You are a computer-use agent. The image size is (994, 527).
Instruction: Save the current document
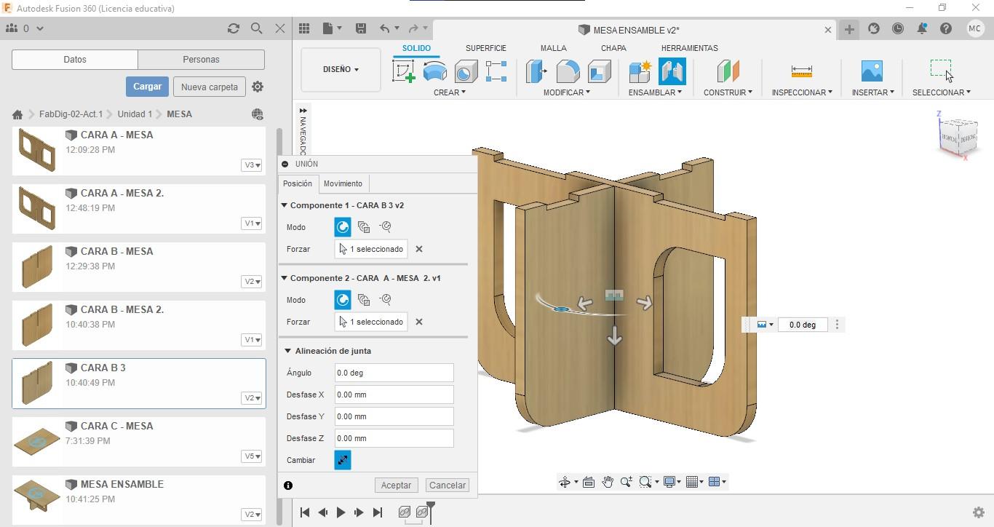[x=360, y=28]
